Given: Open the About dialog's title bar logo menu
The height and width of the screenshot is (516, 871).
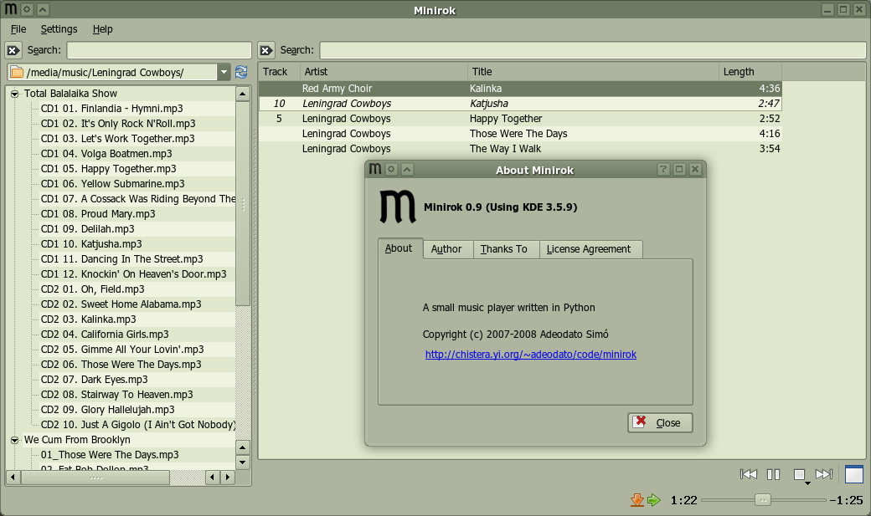Looking at the screenshot, I should pyautogui.click(x=375, y=169).
